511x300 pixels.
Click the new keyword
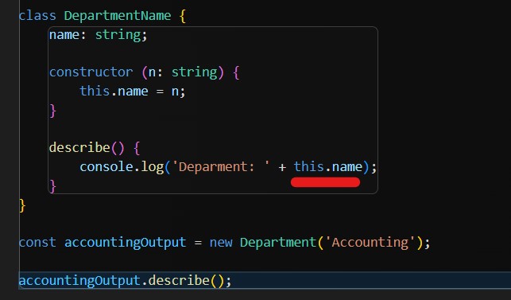click(x=221, y=243)
